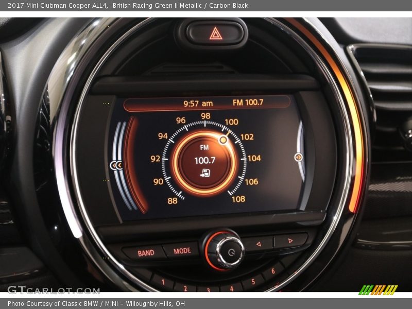Open the right side panel chevron
This screenshot has width=412, height=309.
point(298,157)
